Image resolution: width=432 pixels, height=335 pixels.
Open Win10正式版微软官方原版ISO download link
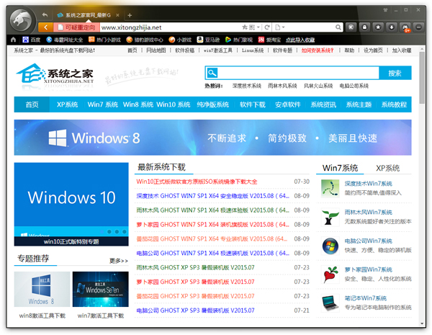click(197, 182)
